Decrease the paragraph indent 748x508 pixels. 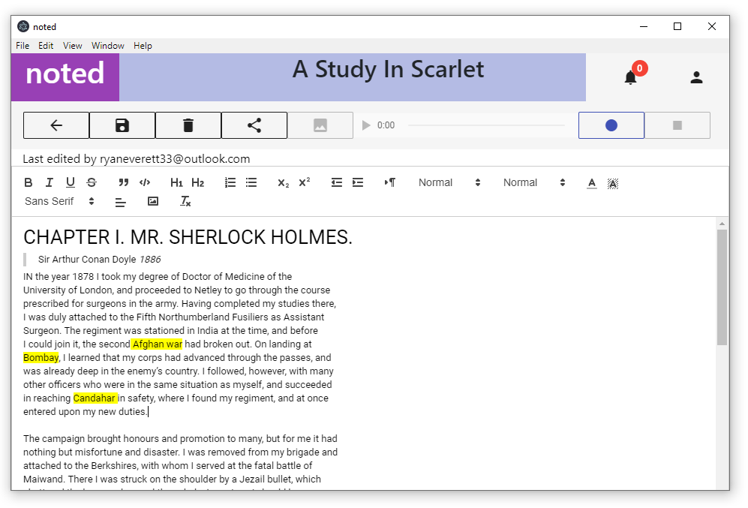[336, 182]
